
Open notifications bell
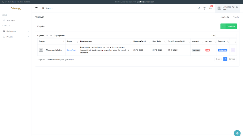click(210, 8)
